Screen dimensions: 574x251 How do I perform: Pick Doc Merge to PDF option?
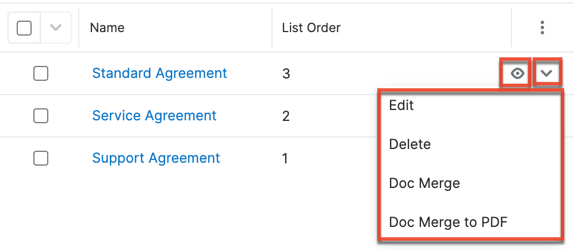pos(447,222)
